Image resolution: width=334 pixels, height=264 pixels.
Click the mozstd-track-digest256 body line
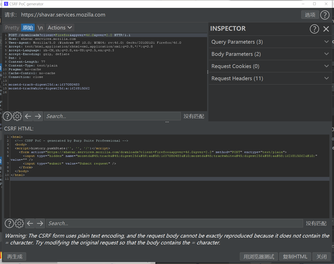[44, 85]
